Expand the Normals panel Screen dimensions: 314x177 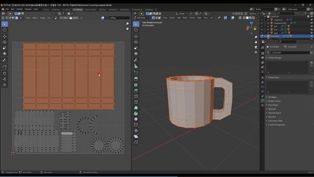pyautogui.click(x=272, y=109)
